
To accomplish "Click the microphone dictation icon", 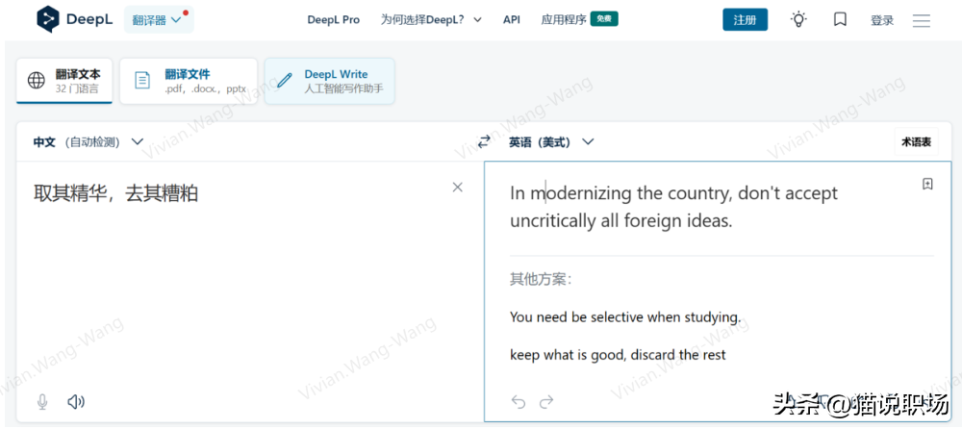I will 42,402.
